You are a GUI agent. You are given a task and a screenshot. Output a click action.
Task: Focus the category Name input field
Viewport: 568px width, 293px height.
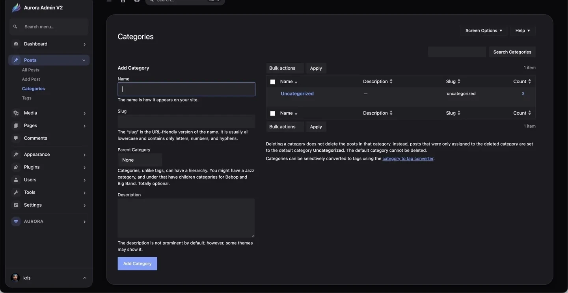[x=186, y=89]
